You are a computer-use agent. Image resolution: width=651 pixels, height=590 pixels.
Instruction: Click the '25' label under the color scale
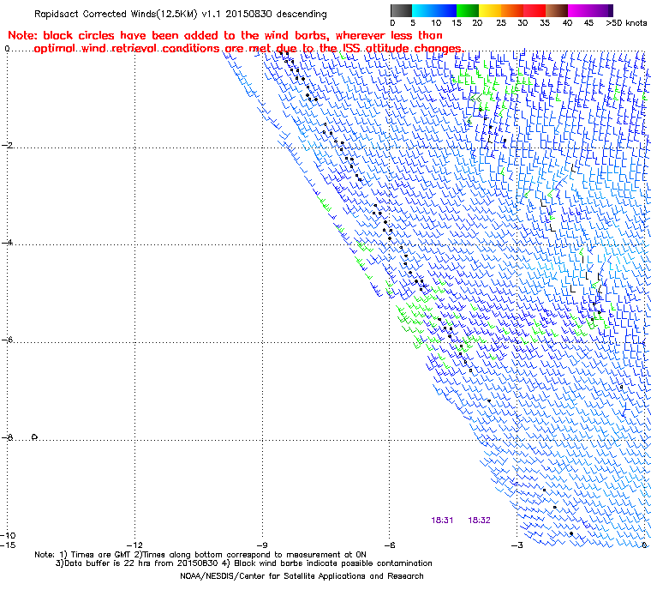501,23
